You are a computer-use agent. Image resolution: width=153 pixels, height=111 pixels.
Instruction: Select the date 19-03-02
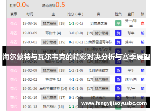point(30,42)
